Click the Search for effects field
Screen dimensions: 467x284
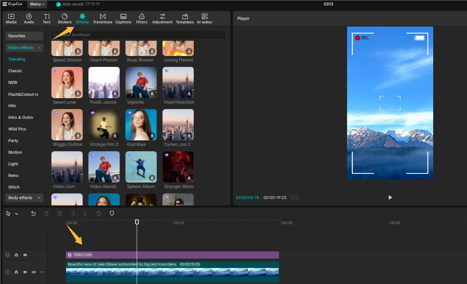click(x=138, y=35)
